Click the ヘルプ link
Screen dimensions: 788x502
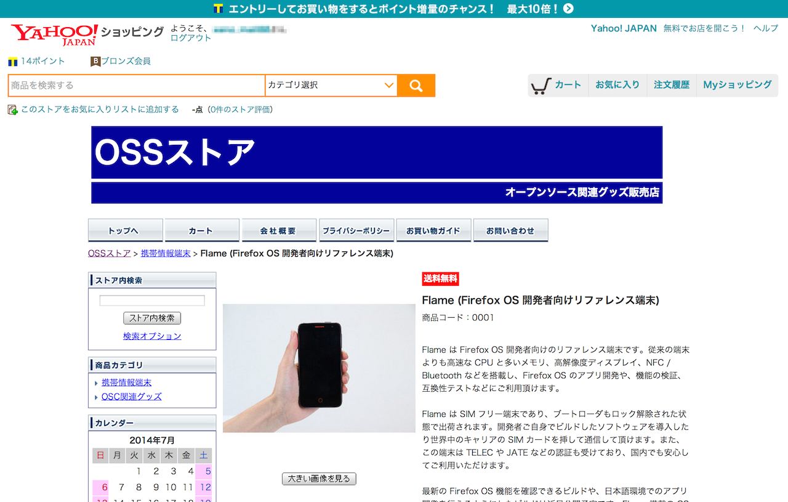point(766,28)
